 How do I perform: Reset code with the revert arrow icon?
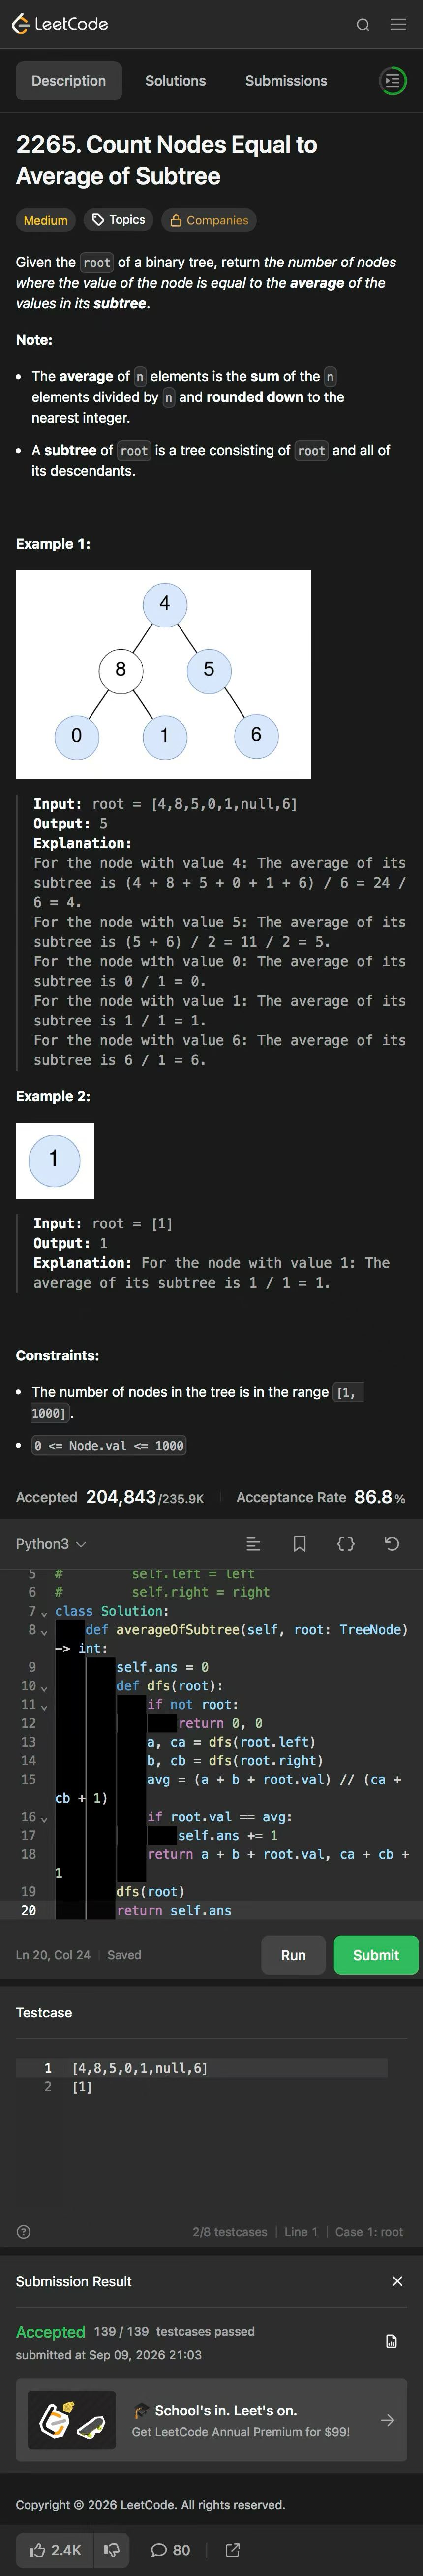[392, 1543]
